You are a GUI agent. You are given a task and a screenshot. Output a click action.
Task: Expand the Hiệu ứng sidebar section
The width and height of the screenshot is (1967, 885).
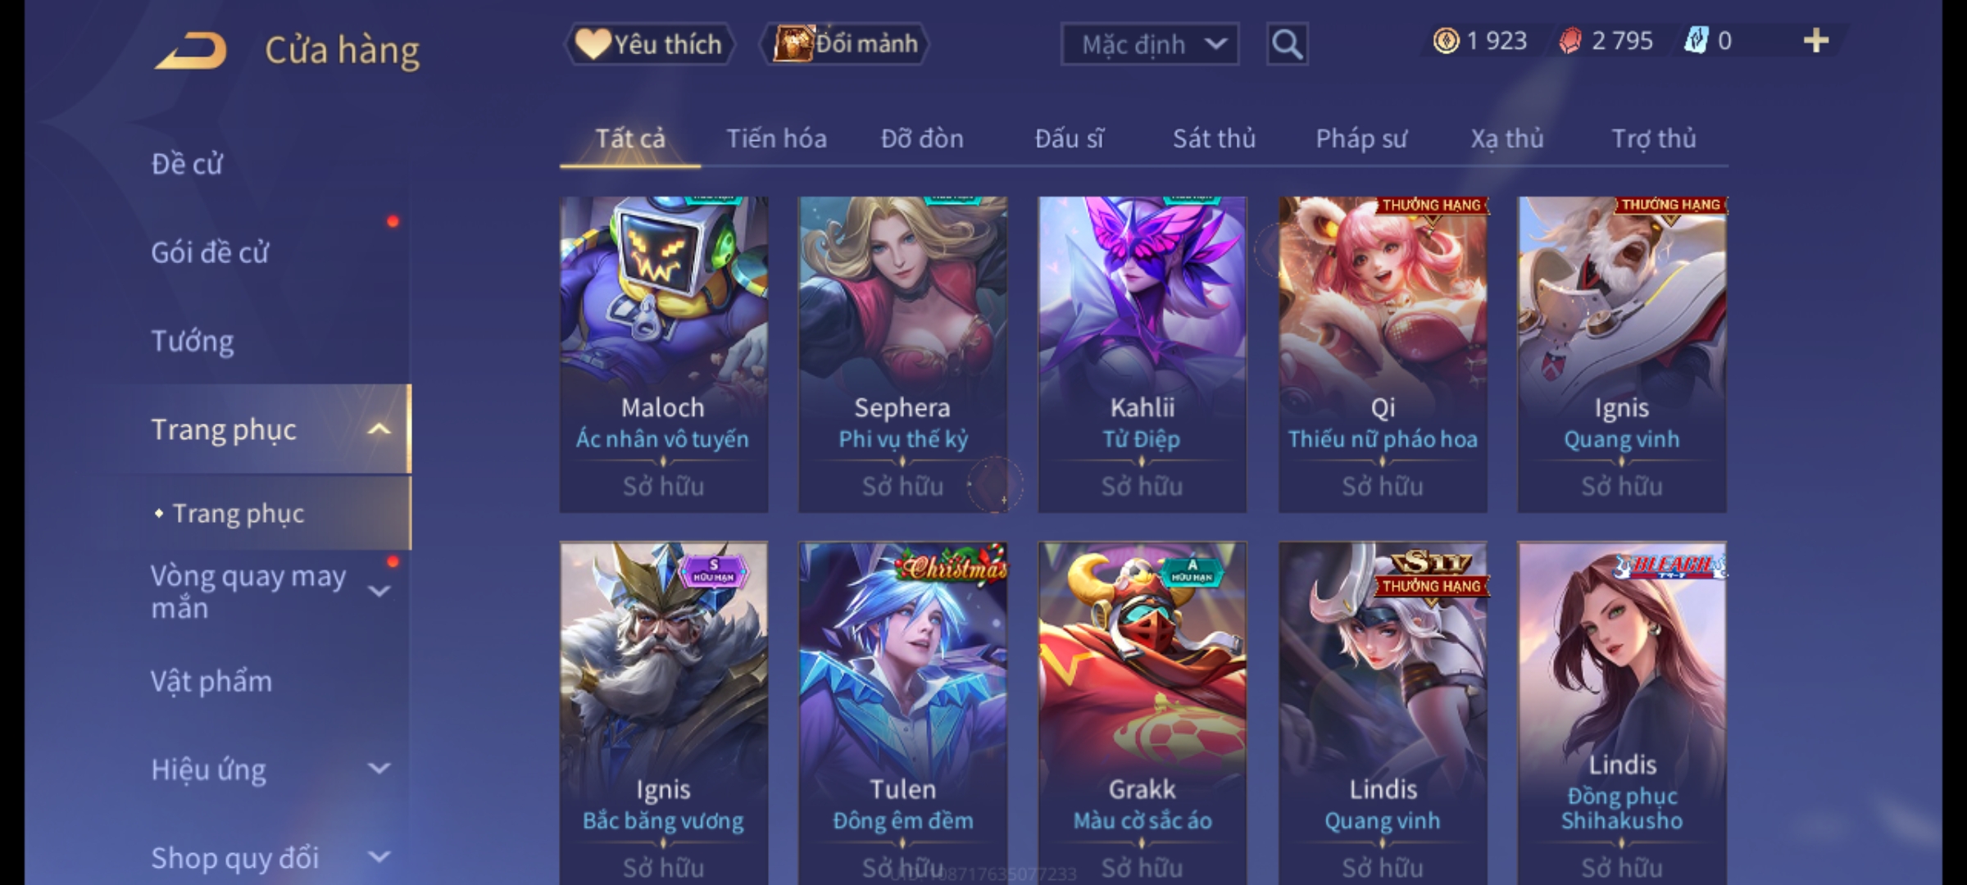coord(379,769)
